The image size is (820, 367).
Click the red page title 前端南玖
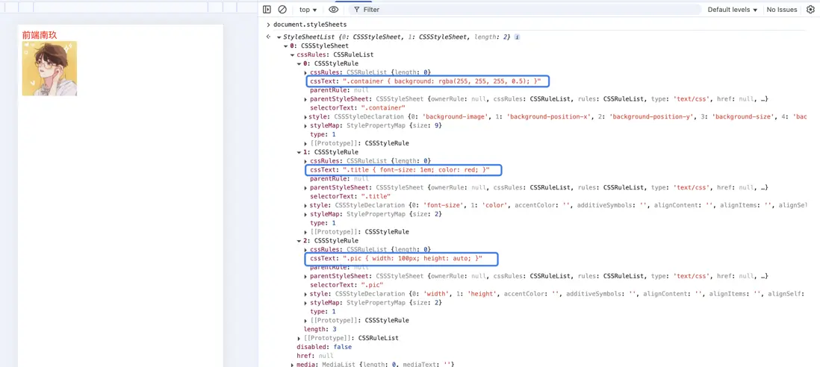[40, 35]
